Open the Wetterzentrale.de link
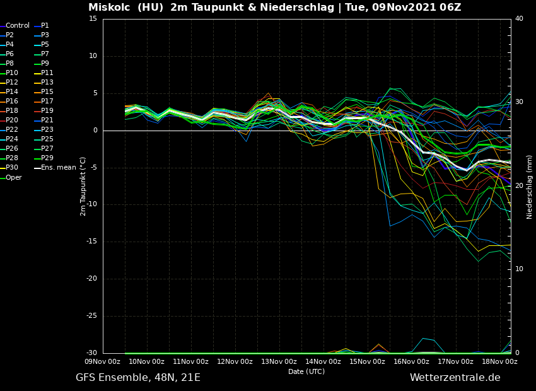Screen dimensions: 536x391 pos(455,378)
